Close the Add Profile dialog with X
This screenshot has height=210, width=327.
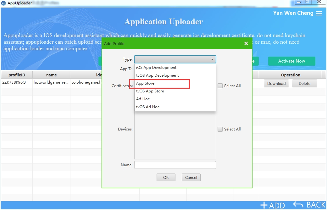click(x=246, y=43)
